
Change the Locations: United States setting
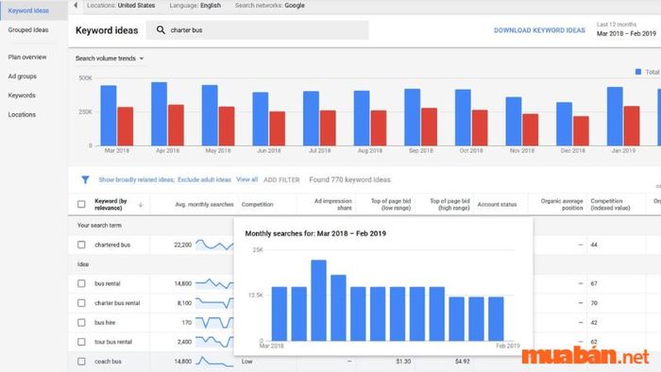(x=121, y=6)
